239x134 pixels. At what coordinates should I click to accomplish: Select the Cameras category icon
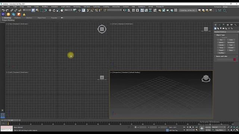[x=223, y=28]
